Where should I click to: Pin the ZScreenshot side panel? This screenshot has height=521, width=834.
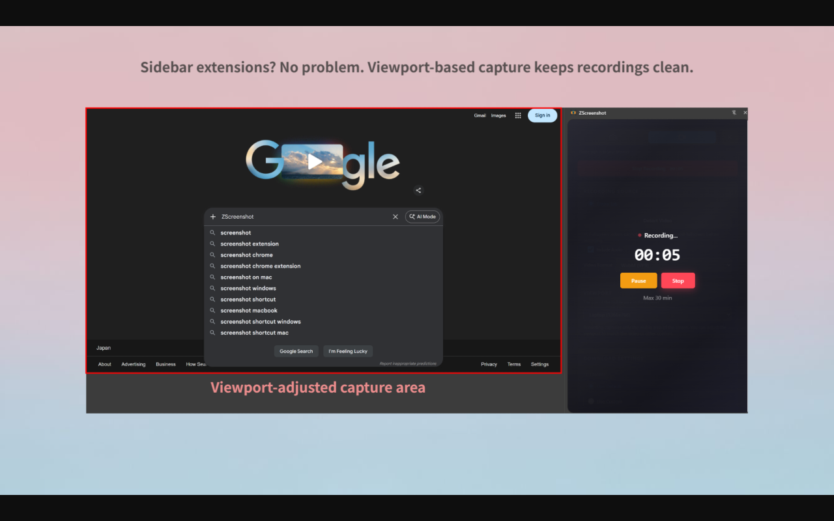click(734, 113)
